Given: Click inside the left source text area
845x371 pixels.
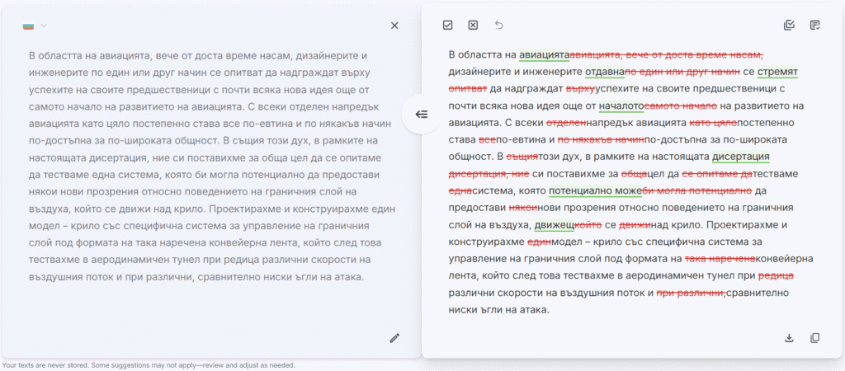Looking at the screenshot, I should (x=206, y=165).
